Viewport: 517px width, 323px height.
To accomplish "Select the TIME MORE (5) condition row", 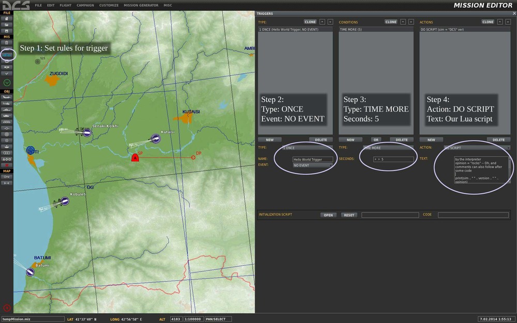I will tap(376, 29).
